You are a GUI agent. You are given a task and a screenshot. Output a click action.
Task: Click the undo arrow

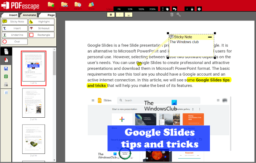tap(175, 9)
